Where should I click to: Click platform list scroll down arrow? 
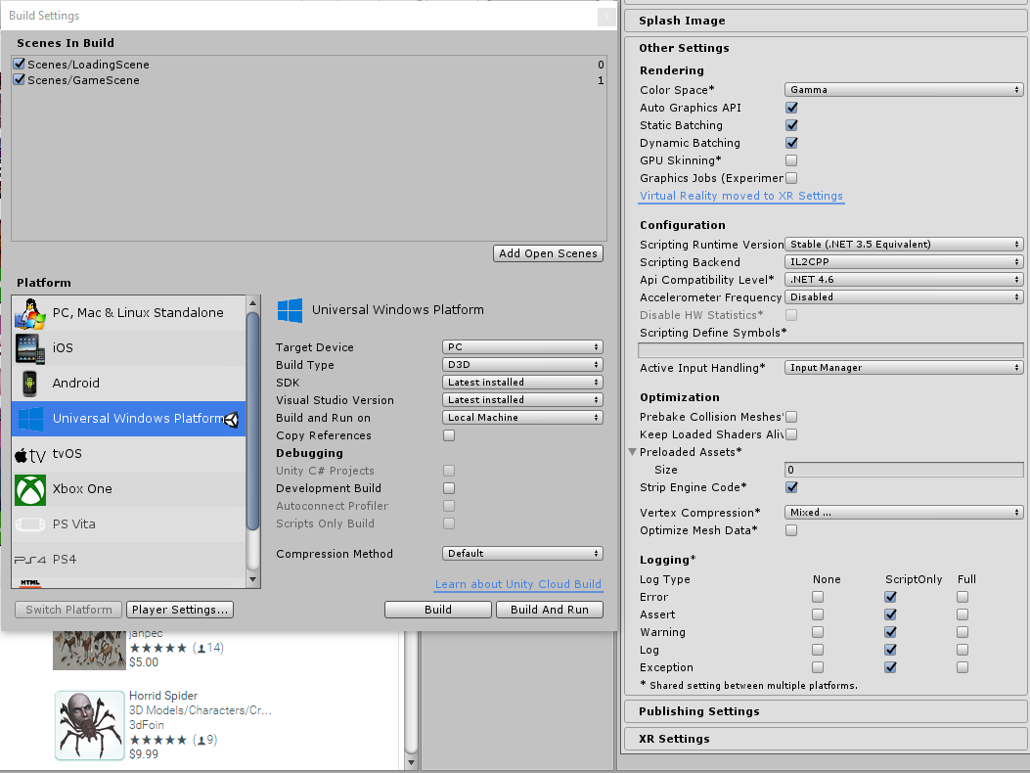coord(253,579)
